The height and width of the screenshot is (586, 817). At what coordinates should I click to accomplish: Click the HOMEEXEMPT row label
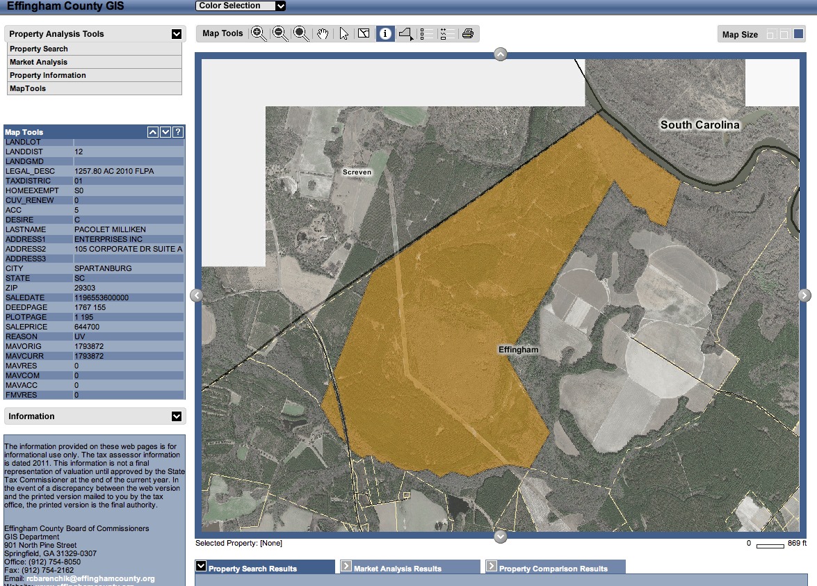pyautogui.click(x=32, y=190)
